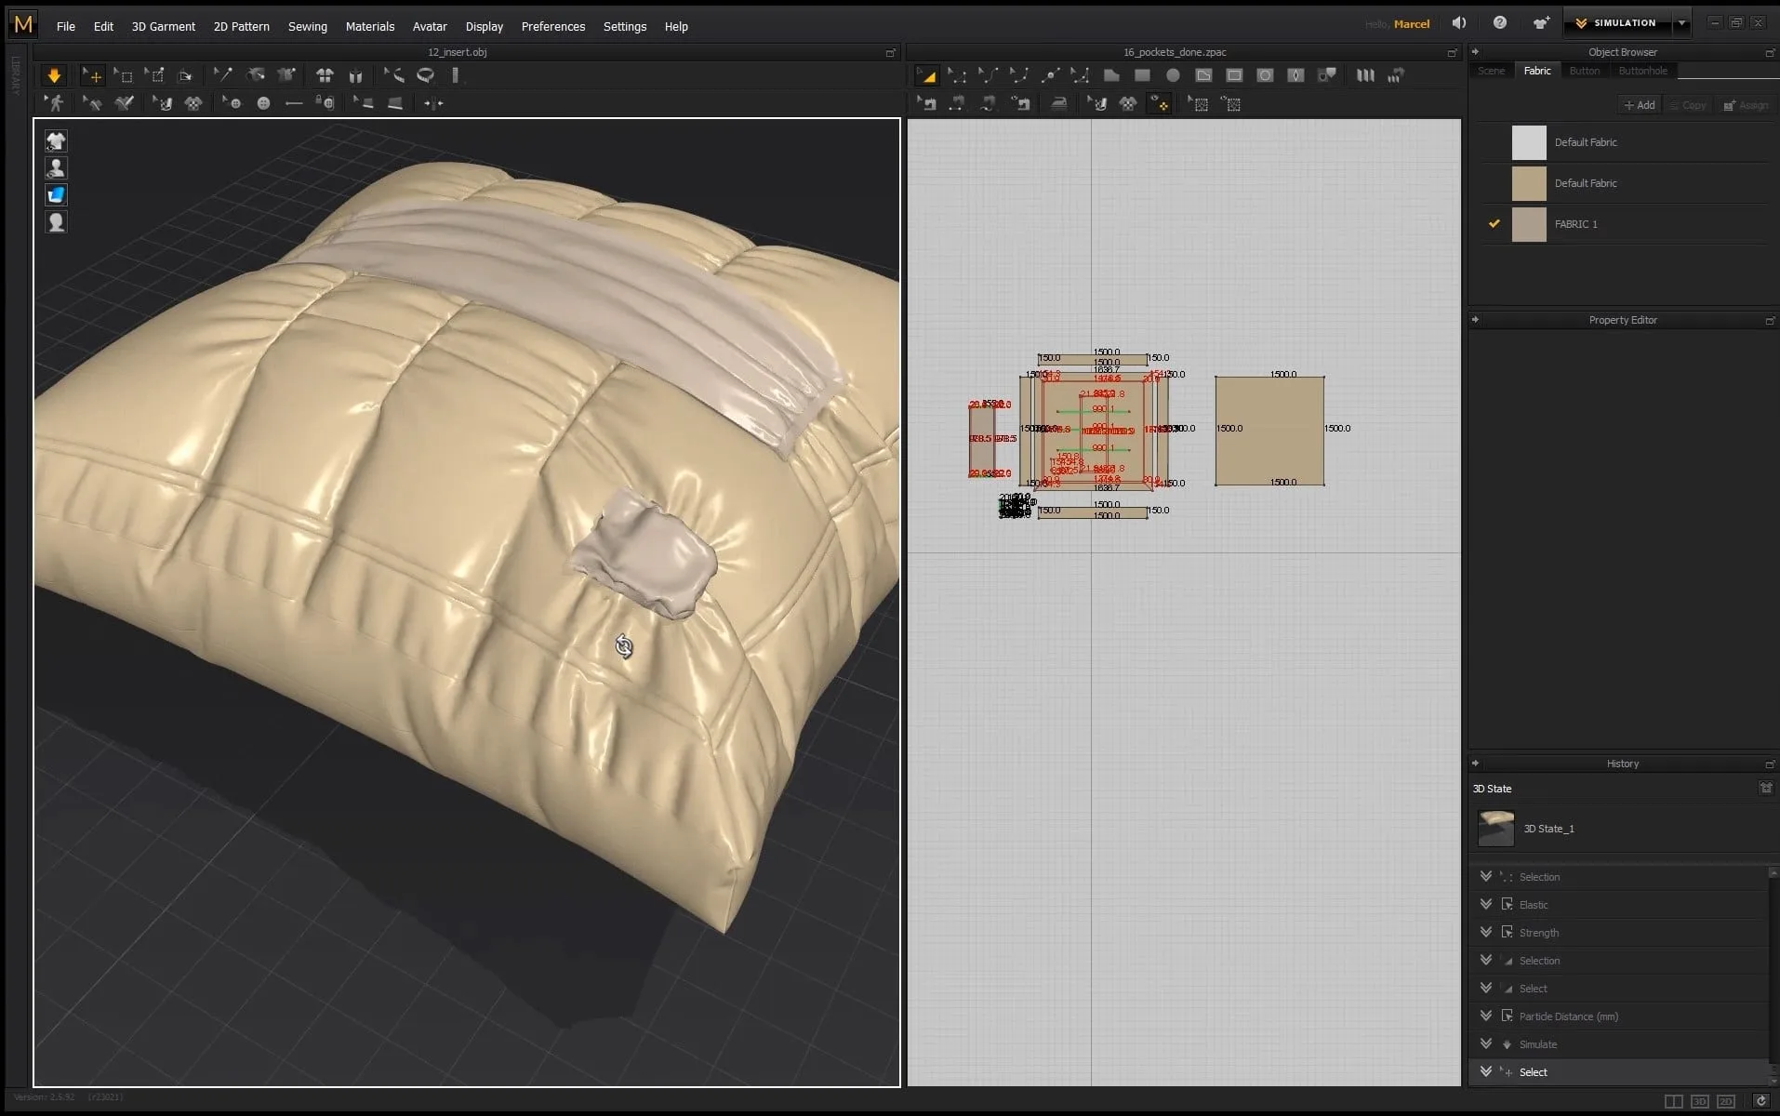Screen dimensions: 1780x1116
Task: Click the Reset 3D Arrangement shirt icon
Action: 325,75
